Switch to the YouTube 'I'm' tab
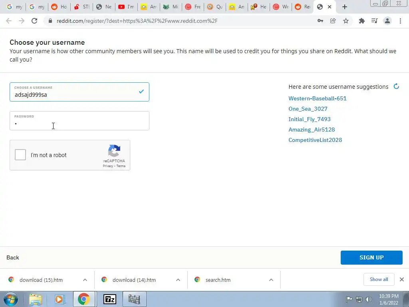 coord(126,7)
